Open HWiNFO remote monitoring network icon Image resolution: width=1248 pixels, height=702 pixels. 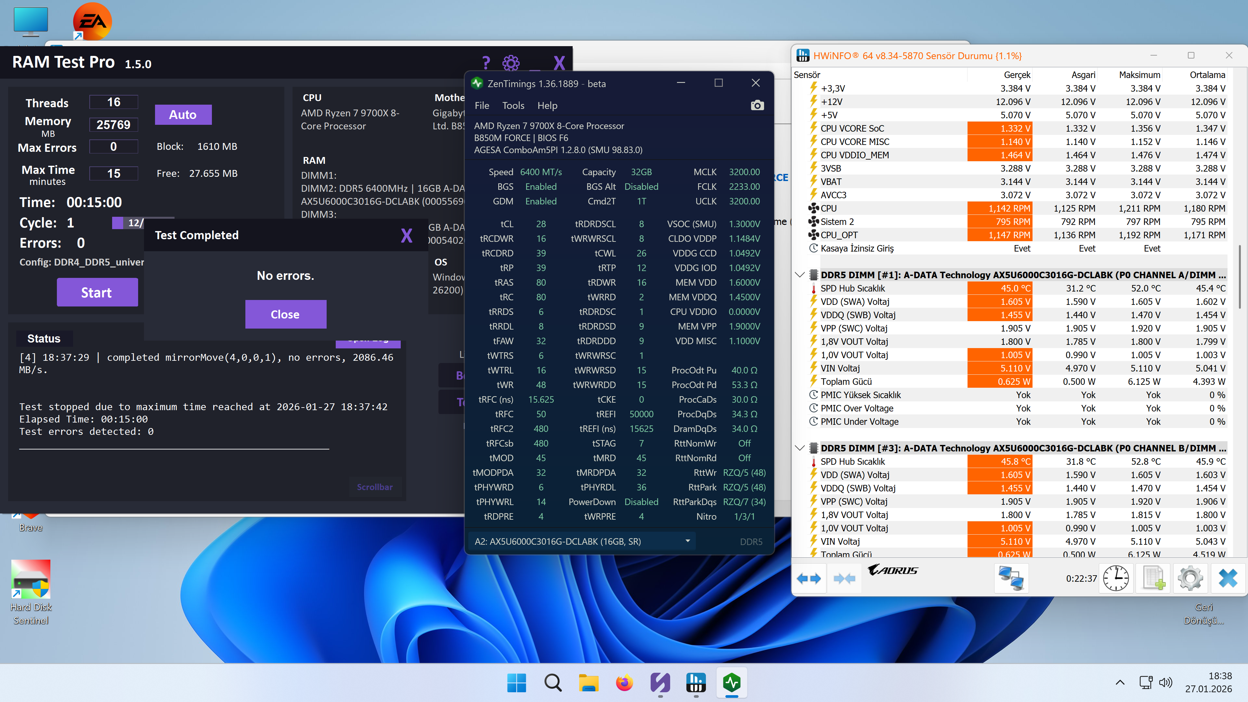pos(1011,578)
